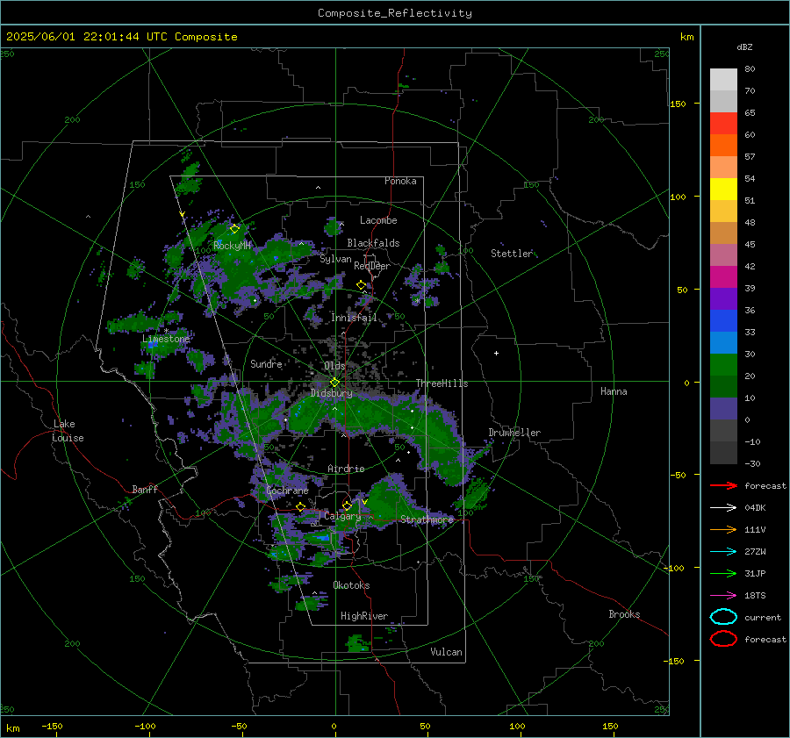Click the Vulcan label

447,652
